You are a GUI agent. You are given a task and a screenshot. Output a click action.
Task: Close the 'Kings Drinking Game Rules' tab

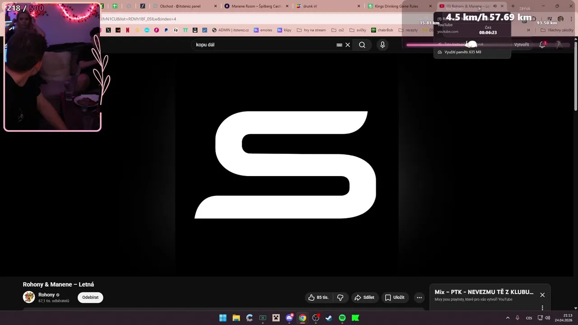tap(430, 6)
